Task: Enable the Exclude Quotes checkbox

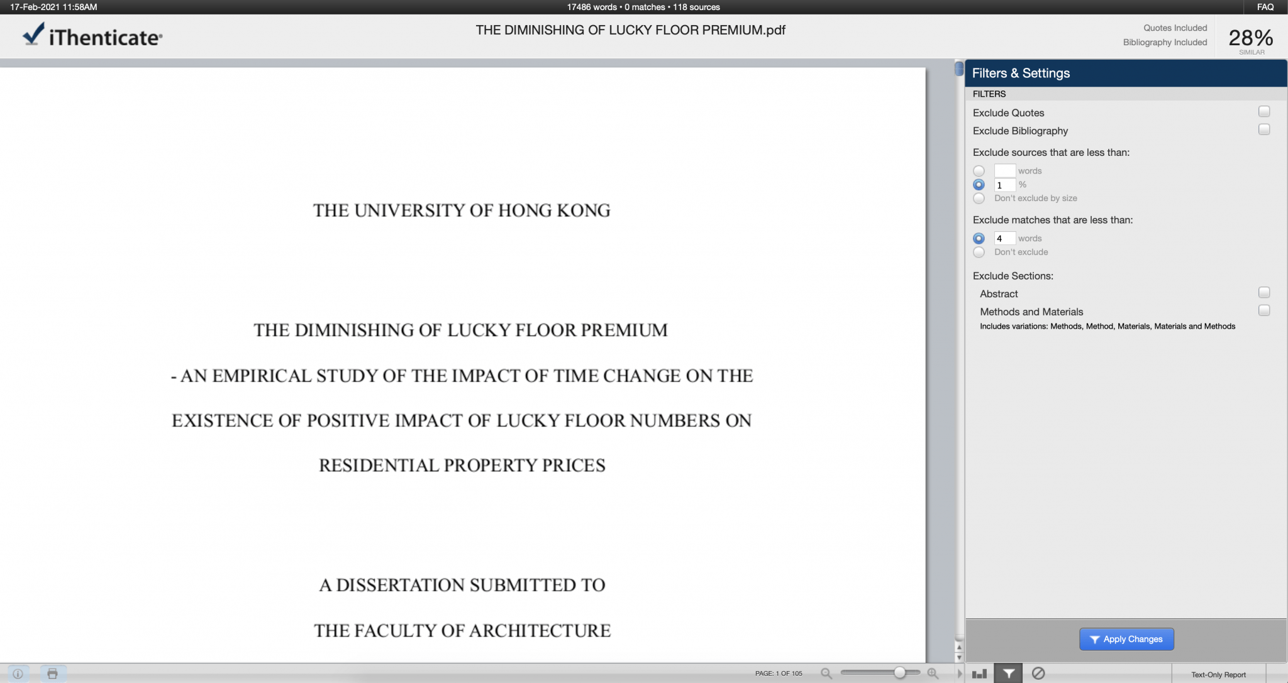Action: (1264, 112)
